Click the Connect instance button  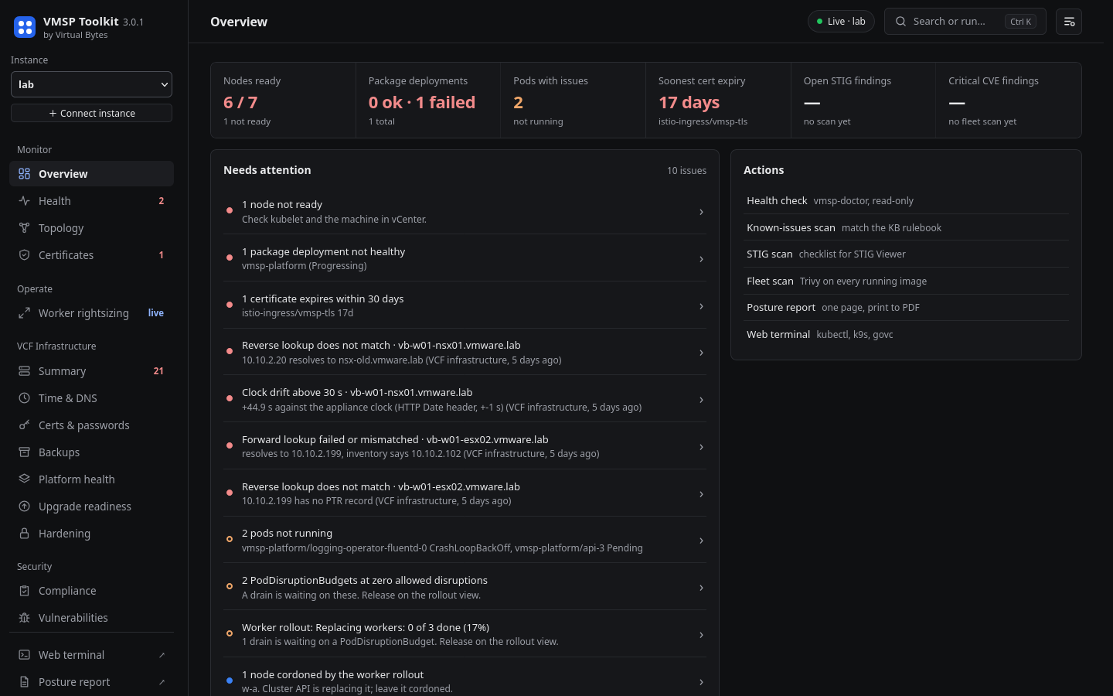[x=91, y=113]
